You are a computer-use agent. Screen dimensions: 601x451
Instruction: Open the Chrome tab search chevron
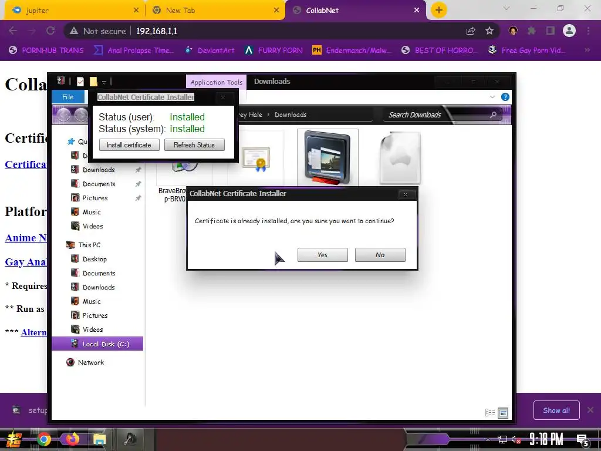point(507,8)
